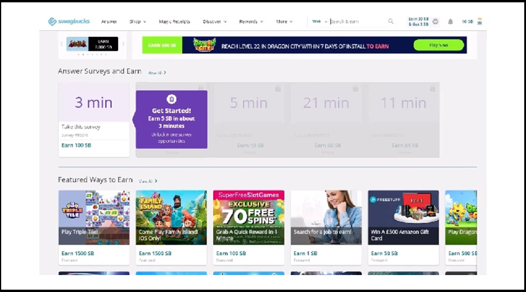
Task: Expand the Shop dropdown menu
Action: click(x=138, y=22)
